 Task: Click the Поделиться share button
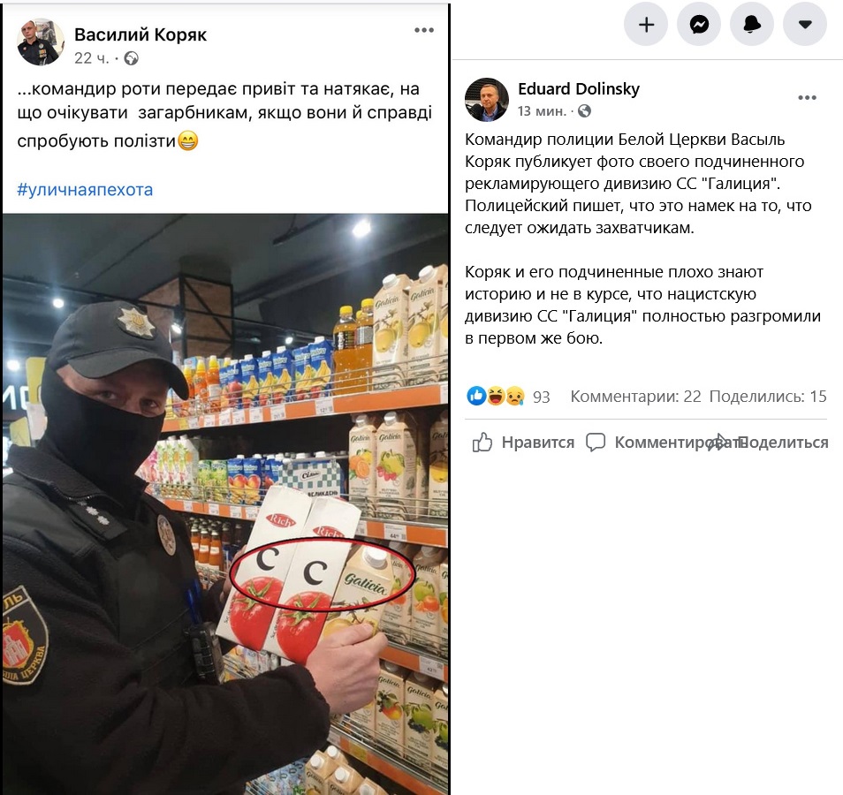pyautogui.click(x=768, y=443)
